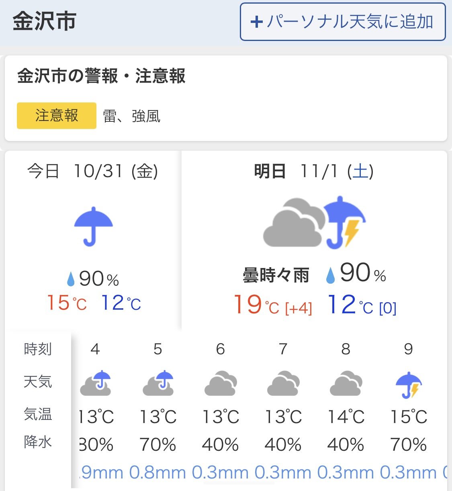
Task: Tap the 8 o'clock cloudy icon
Action: (x=346, y=384)
